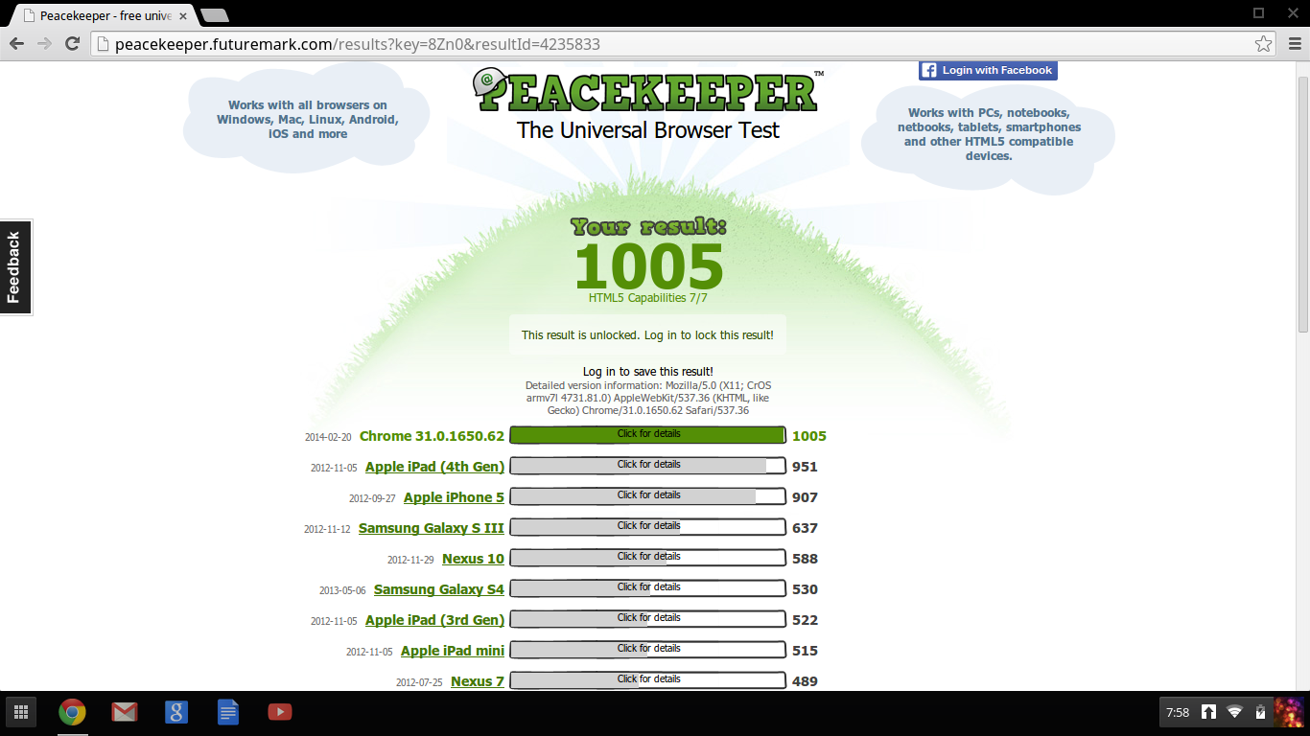Click the score value 637
The width and height of the screenshot is (1310, 736).
pos(805,528)
